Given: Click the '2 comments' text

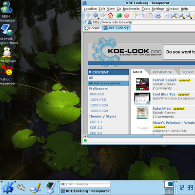Looking at the screenshot, I should point(162,88).
